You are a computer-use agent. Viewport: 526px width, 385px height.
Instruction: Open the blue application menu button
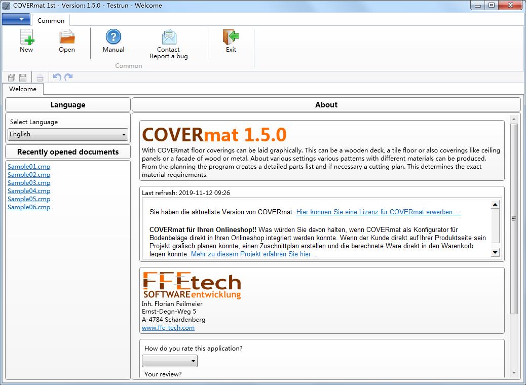[16, 19]
